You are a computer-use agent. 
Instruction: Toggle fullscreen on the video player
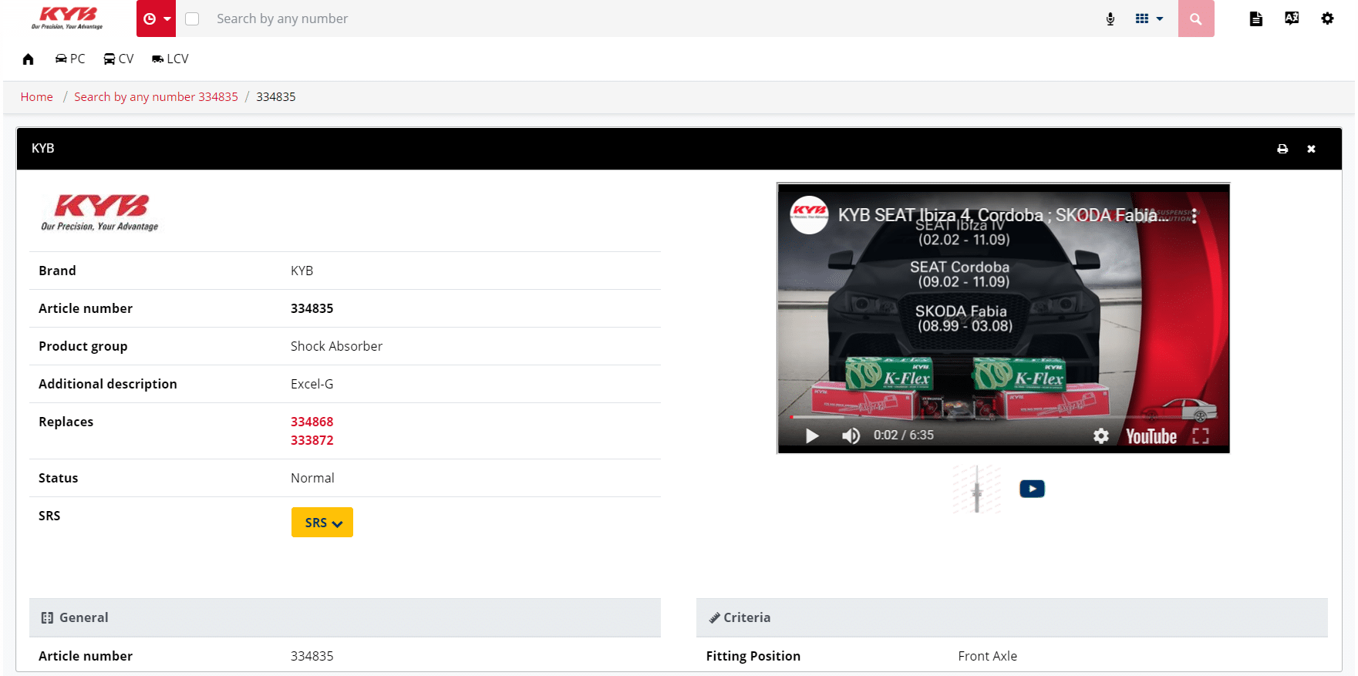point(1200,436)
